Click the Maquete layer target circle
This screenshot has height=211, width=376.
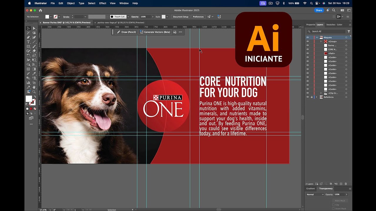(346, 38)
